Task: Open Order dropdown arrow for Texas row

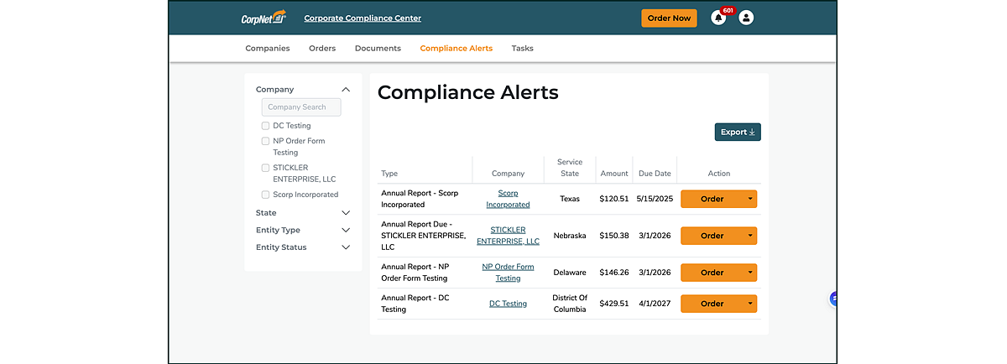Action: pyautogui.click(x=749, y=199)
